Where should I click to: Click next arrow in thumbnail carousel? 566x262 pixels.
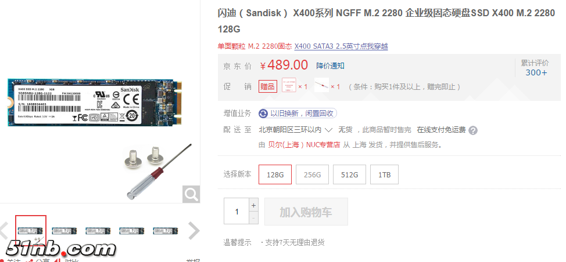(194, 231)
